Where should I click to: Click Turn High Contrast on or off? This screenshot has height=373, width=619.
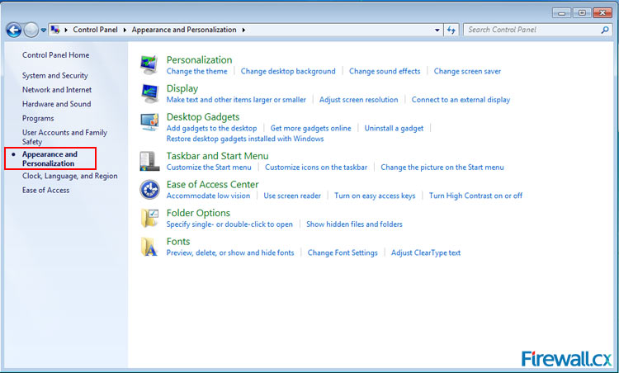point(475,196)
